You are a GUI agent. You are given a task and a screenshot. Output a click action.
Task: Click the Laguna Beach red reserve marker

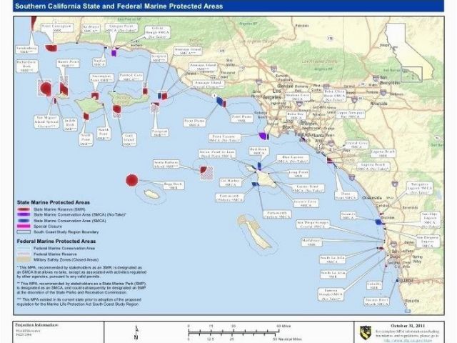pyautogui.click(x=330, y=160)
